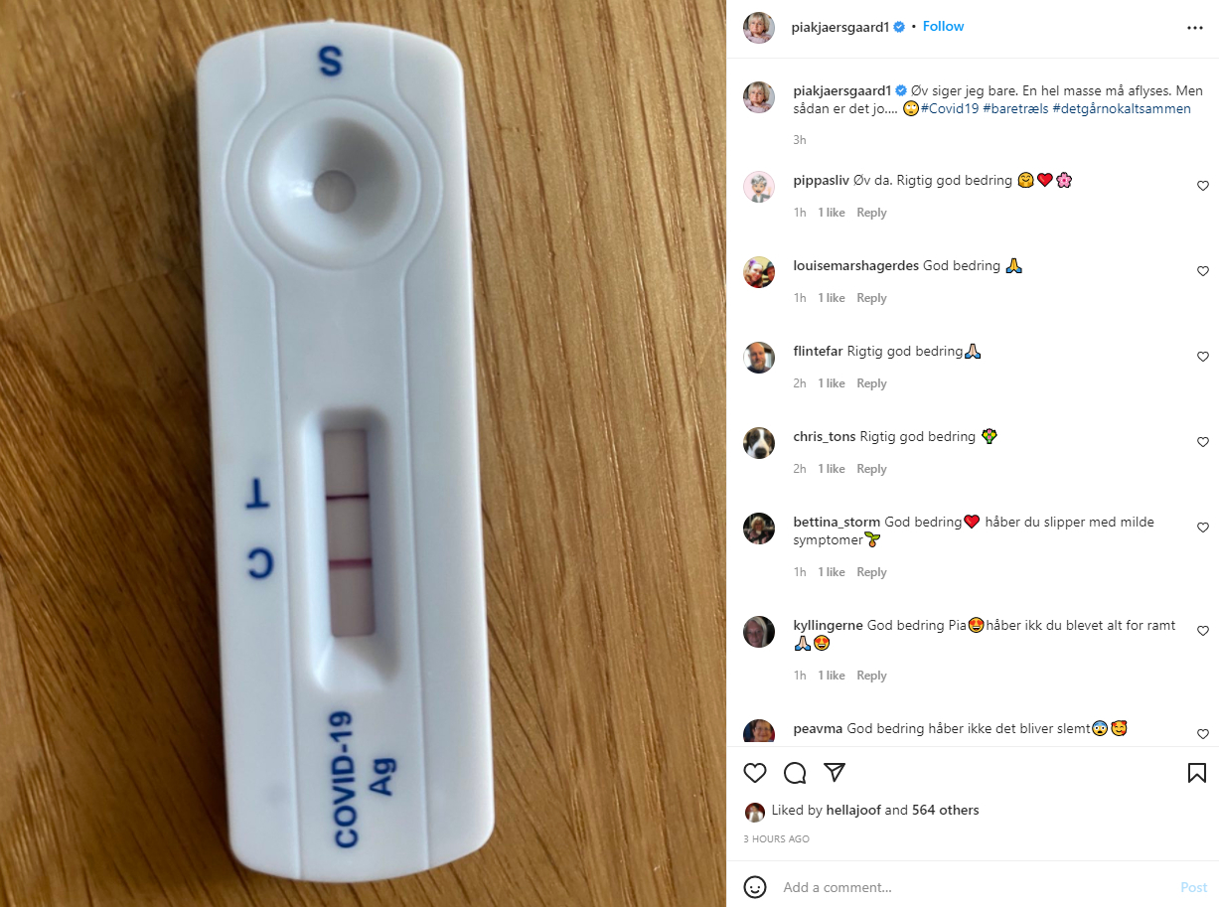This screenshot has width=1219, height=907.
Task: Like louisemarshagerdes' comment heart
Action: pos(1203,271)
